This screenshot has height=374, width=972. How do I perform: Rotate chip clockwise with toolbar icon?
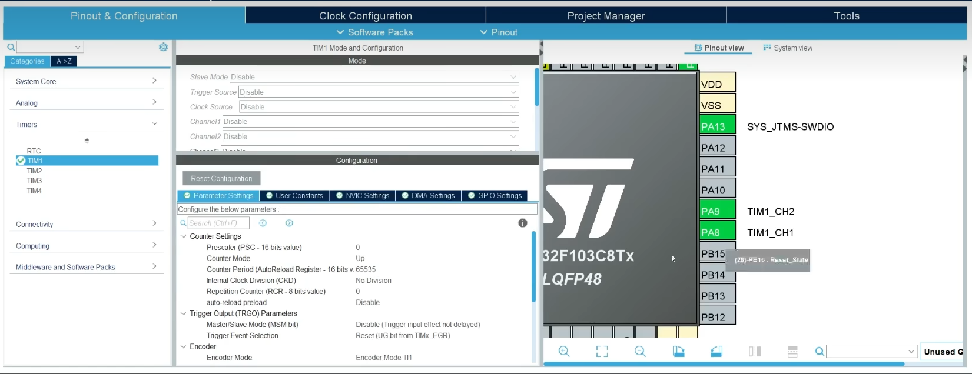pyautogui.click(x=678, y=351)
